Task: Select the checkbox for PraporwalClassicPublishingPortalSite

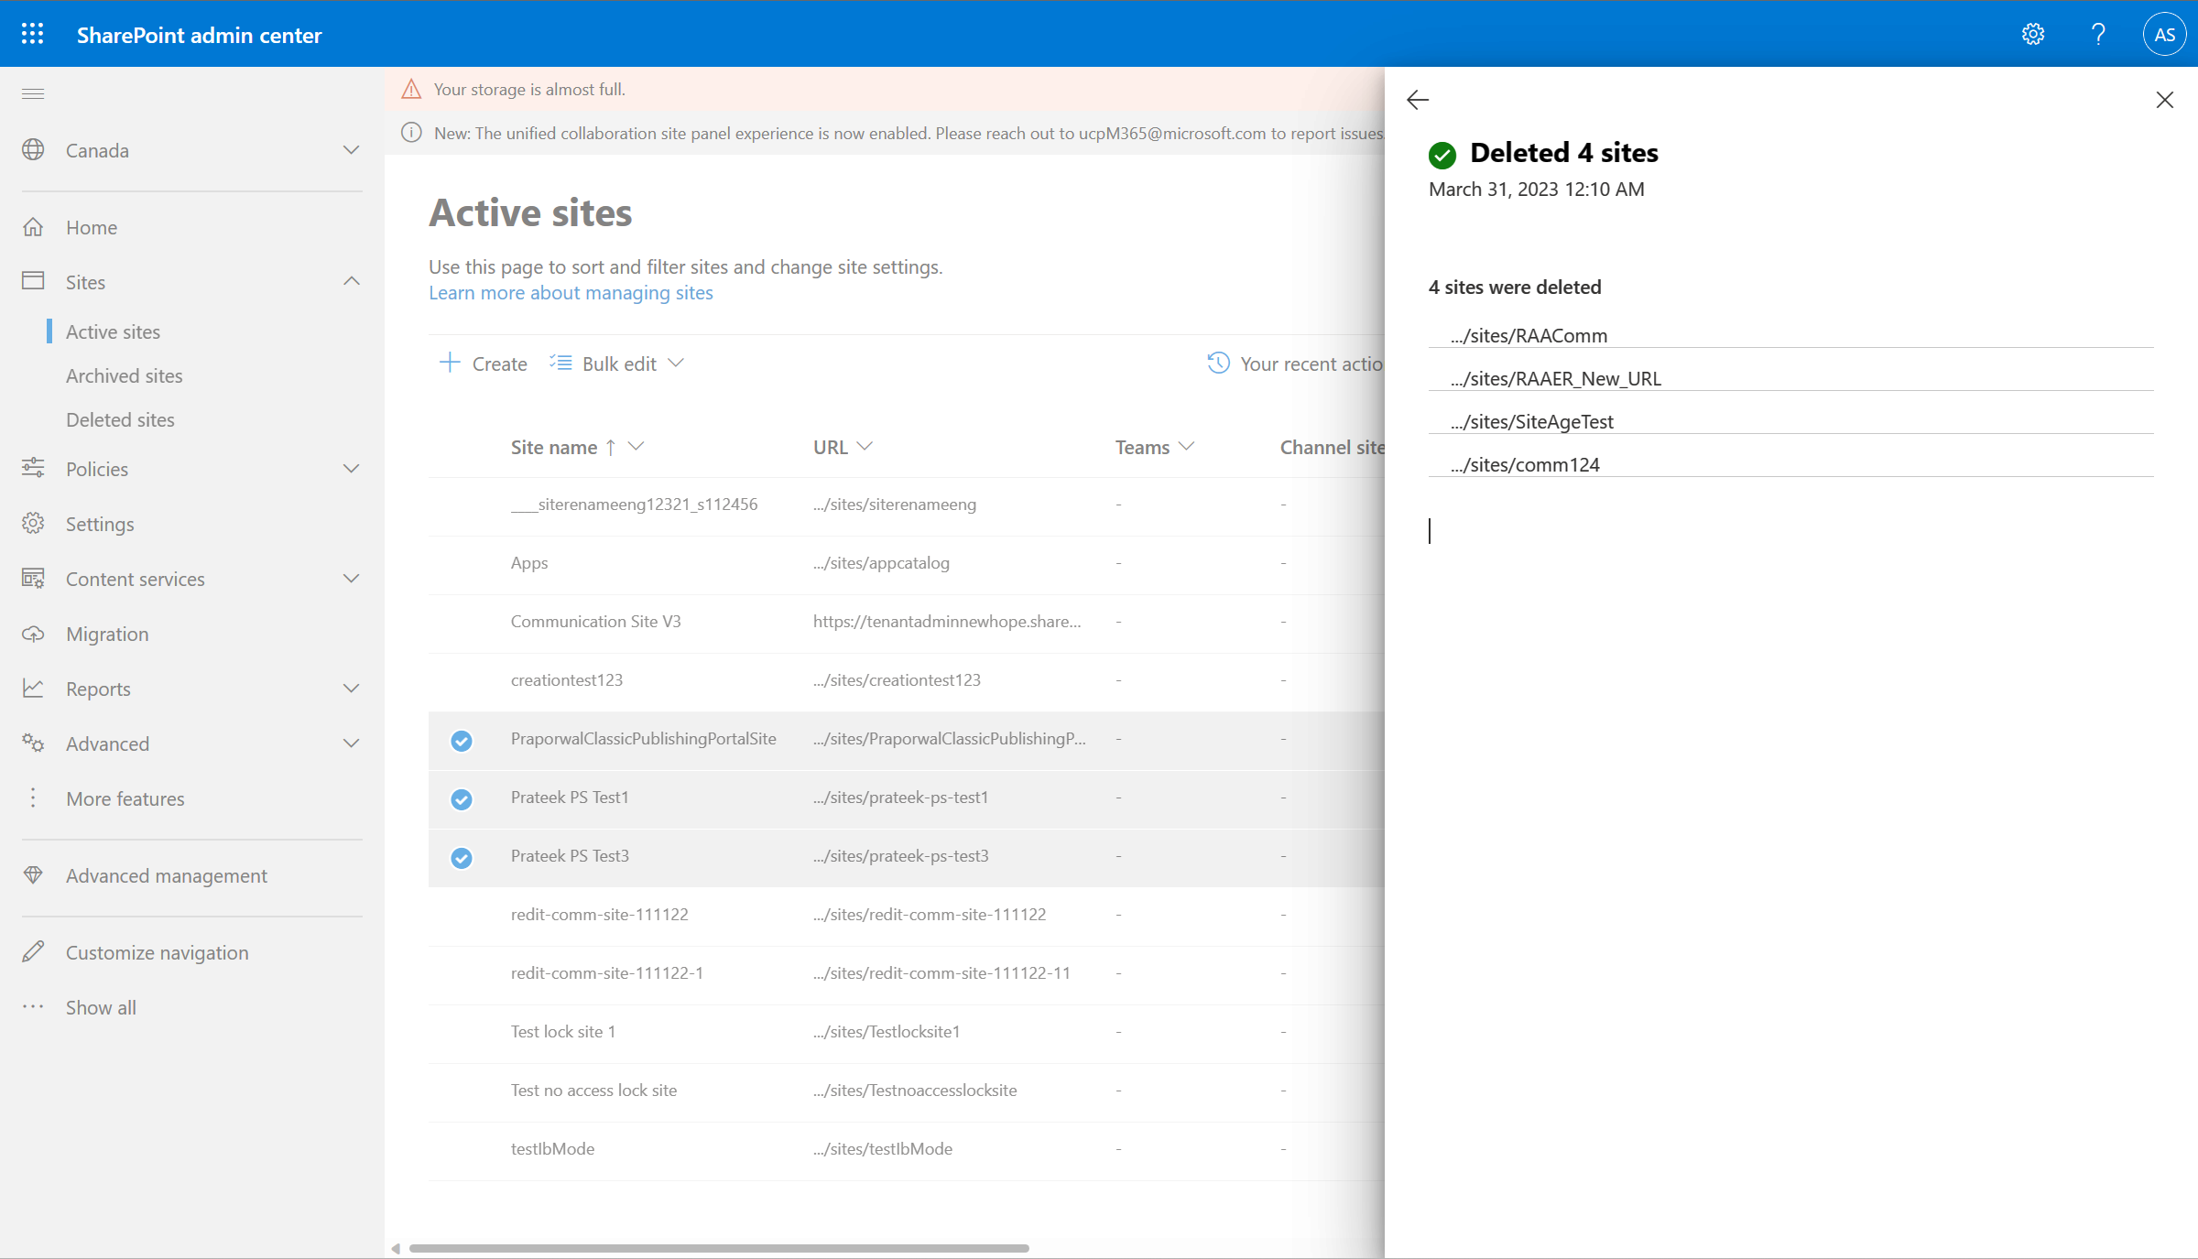Action: pos(462,738)
